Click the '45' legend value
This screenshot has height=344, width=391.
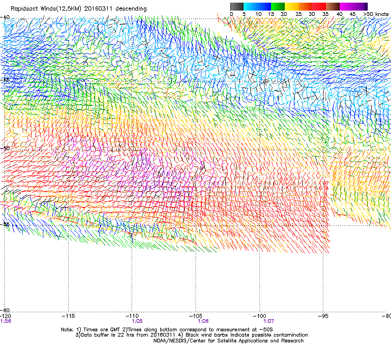[352, 14]
